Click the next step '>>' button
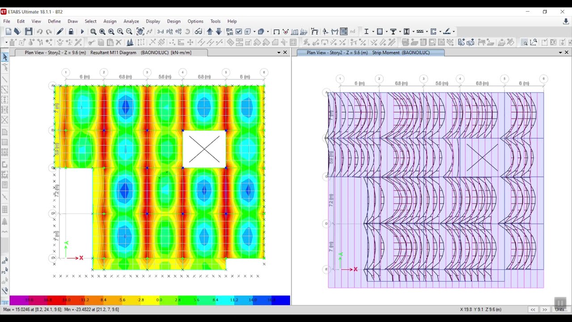 [545, 309]
